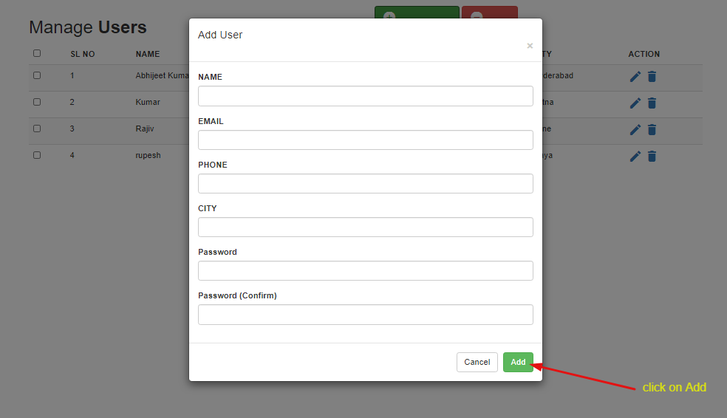Click trash delete icon for Kumar row
Screen dimensions: 727x418
(652, 103)
